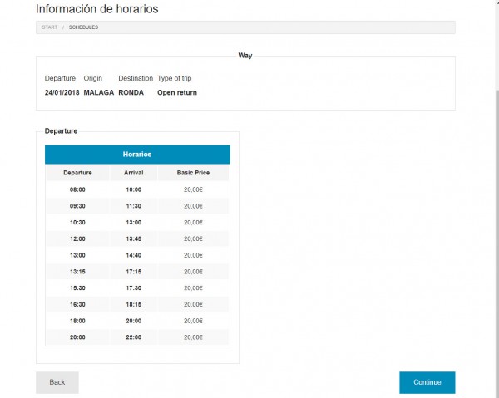This screenshot has height=398, width=499.
Task: Select the 16:30 departure time
Action: 77,305
